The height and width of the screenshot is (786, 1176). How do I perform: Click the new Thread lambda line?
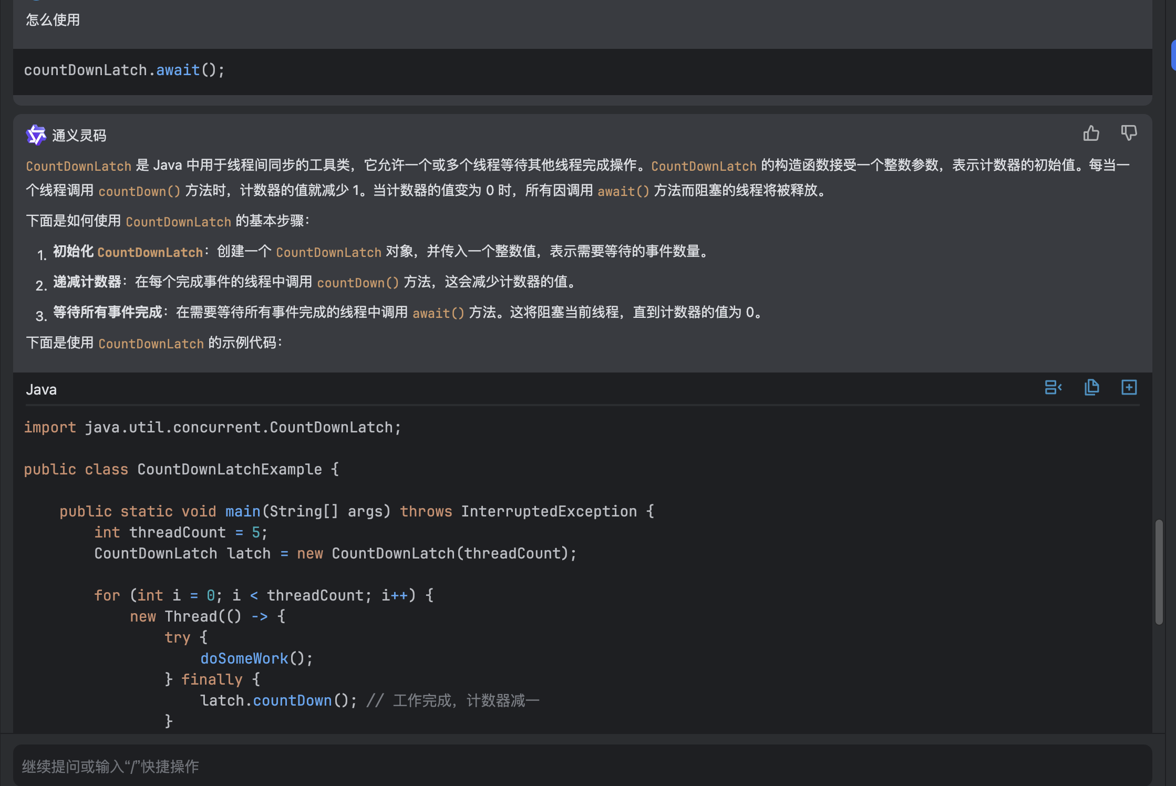[208, 616]
